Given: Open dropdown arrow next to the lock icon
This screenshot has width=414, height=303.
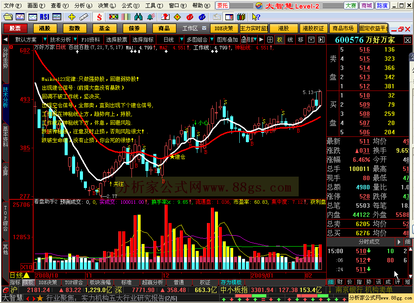Looking at the screenshot, I should [x=255, y=40].
